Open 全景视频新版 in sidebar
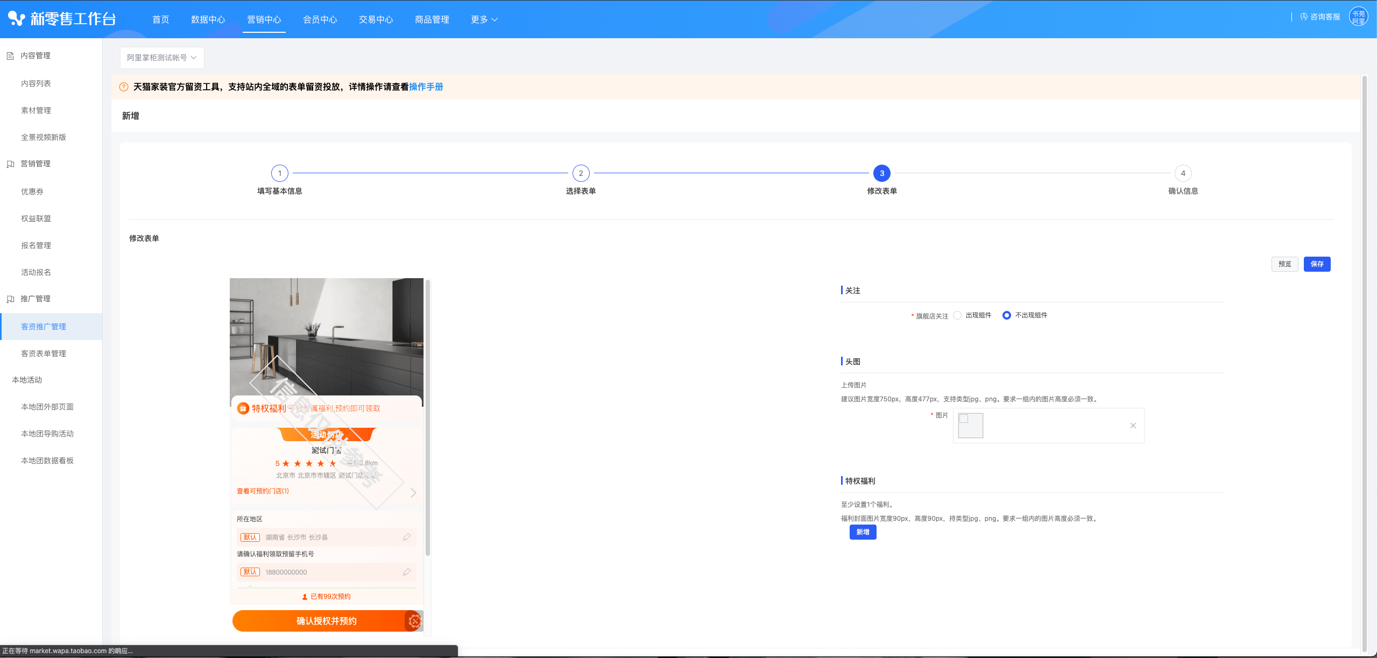This screenshot has width=1377, height=658. (44, 137)
